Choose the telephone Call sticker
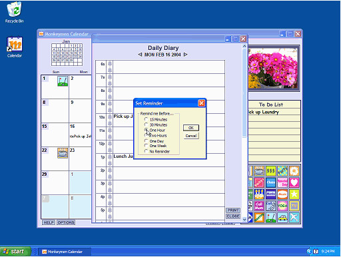 (271, 206)
